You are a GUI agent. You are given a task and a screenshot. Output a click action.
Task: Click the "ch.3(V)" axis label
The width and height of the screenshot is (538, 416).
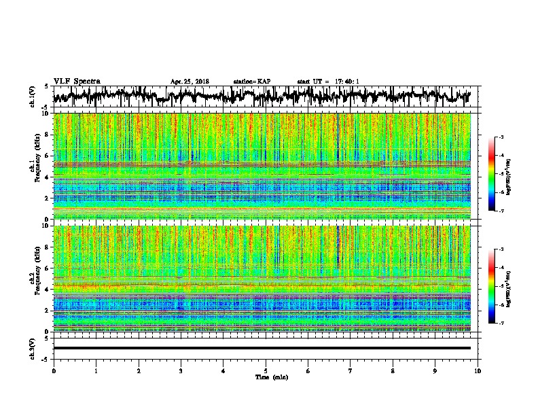pyautogui.click(x=33, y=349)
